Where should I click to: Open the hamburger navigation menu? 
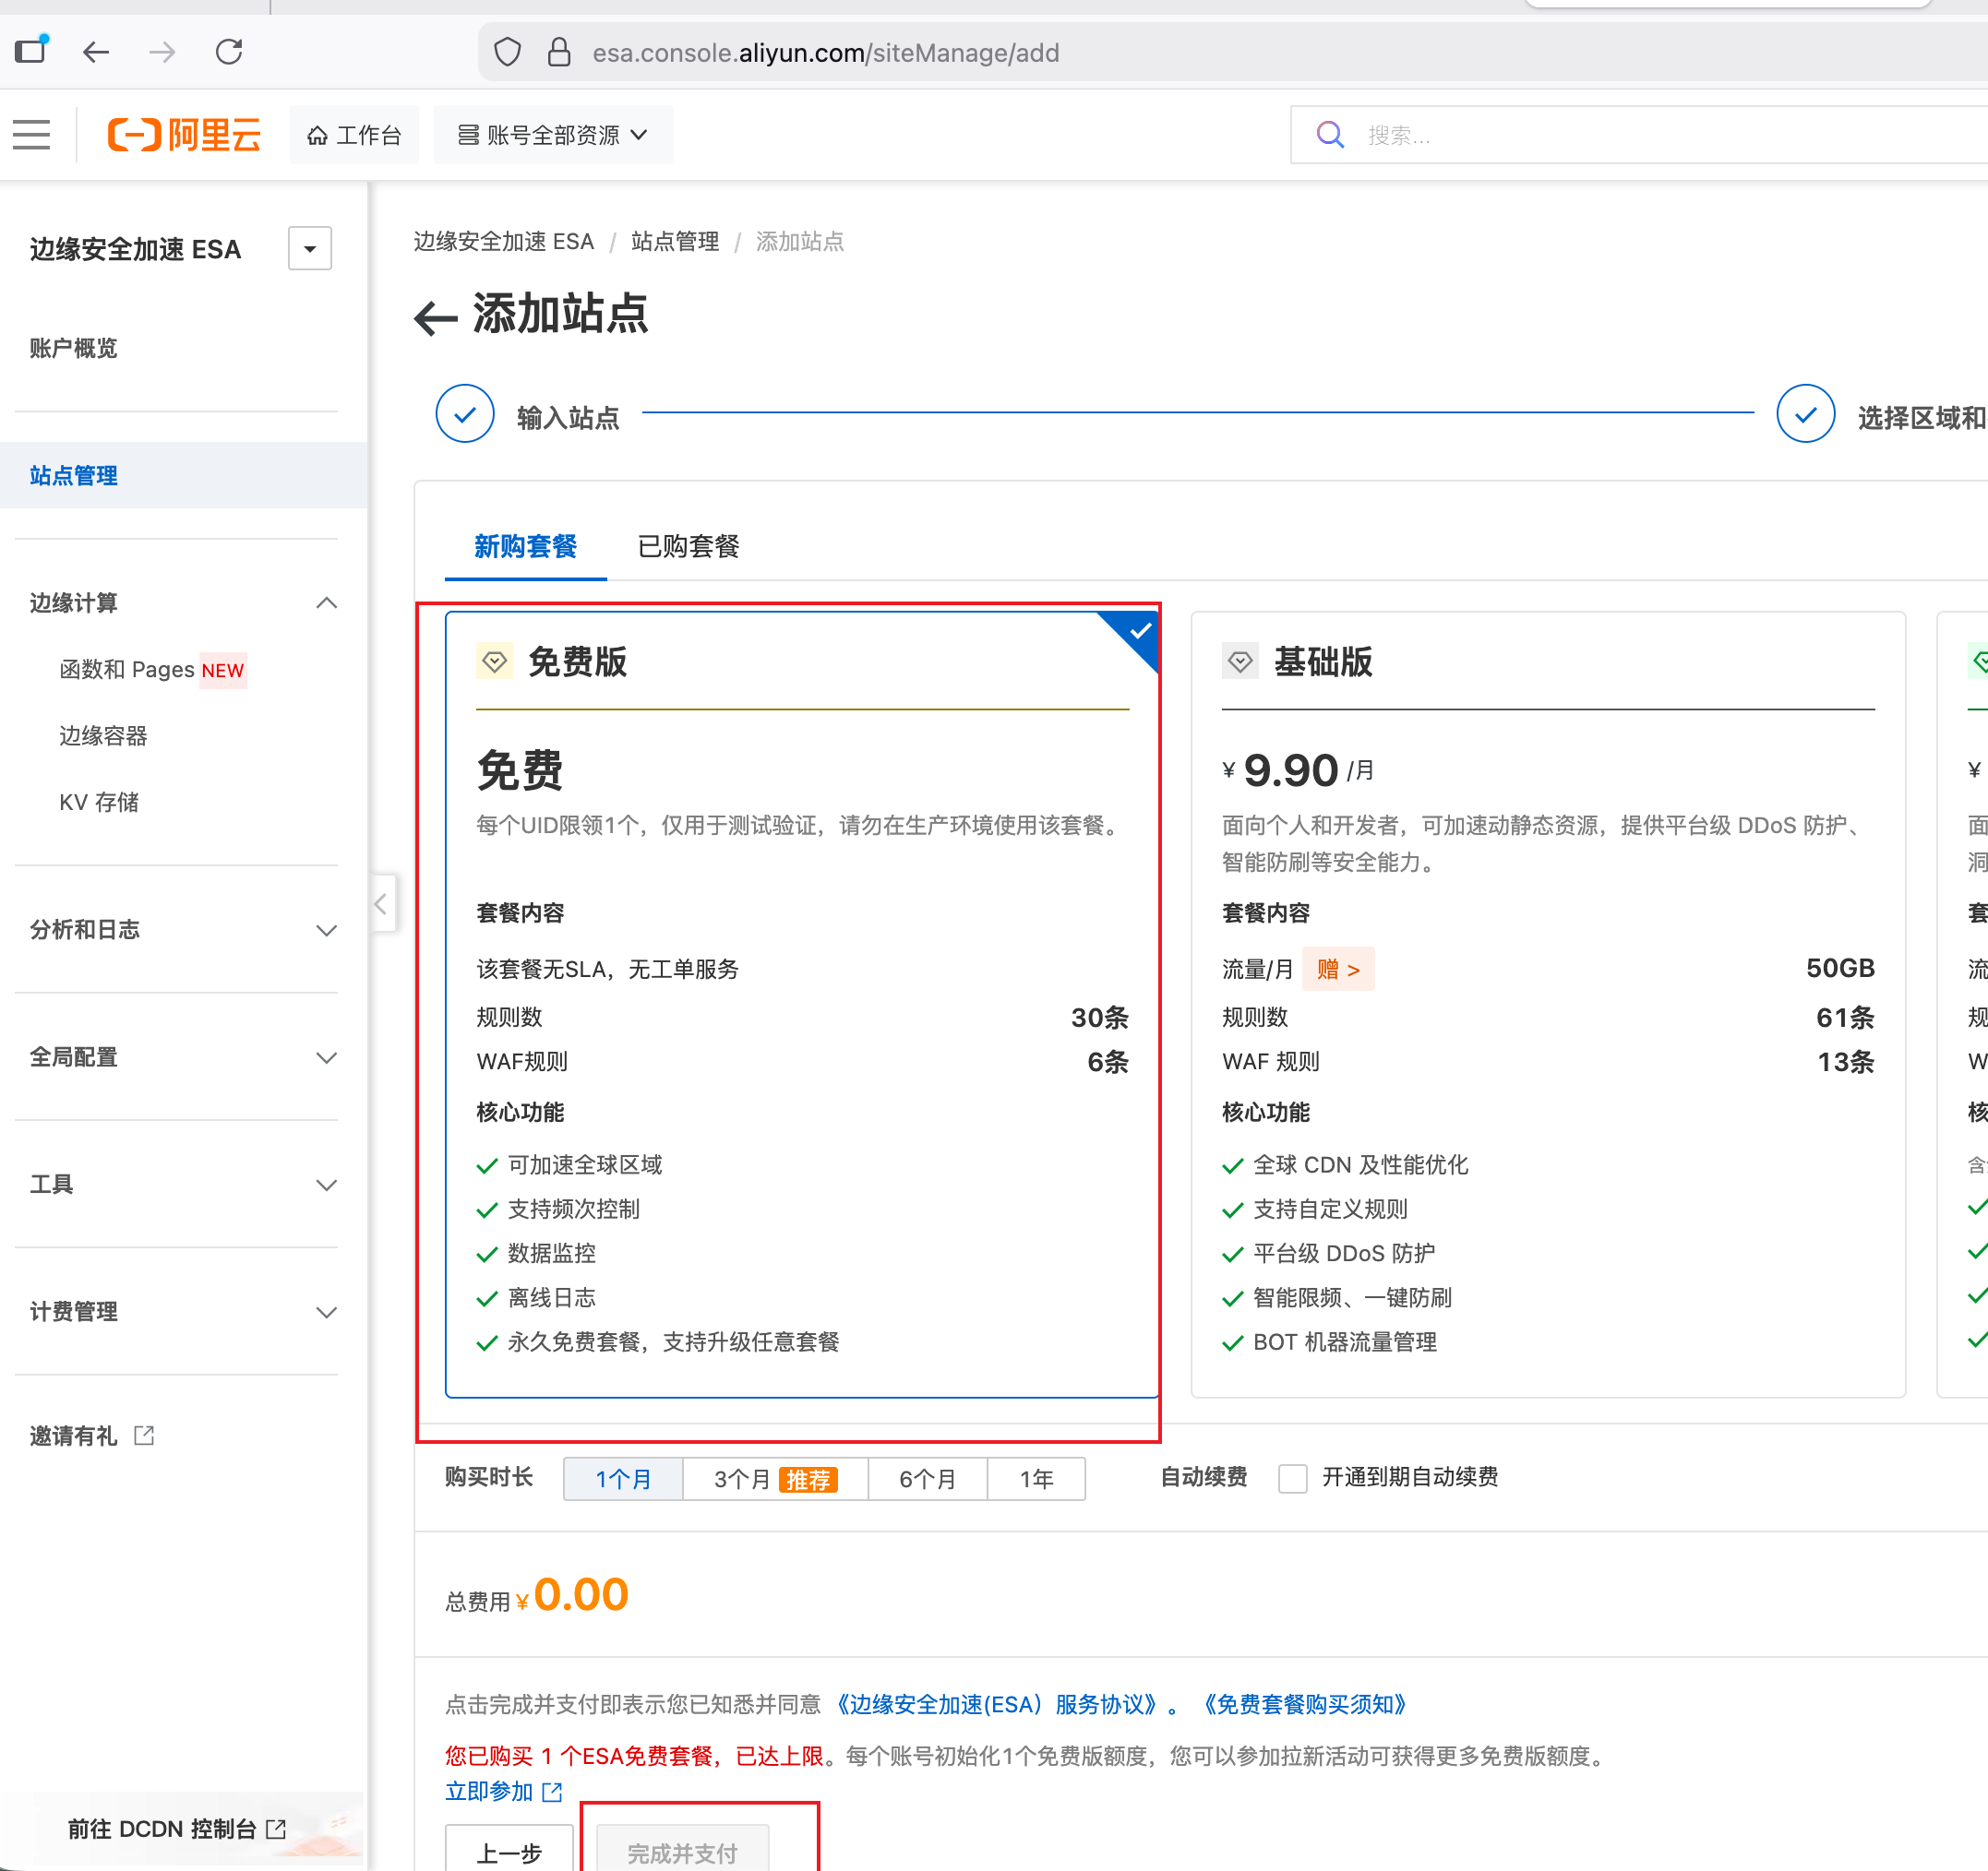pos(31,134)
